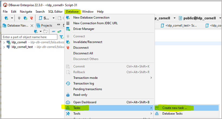Select Open Dashboard menu entry
Viewport: 222px width, 119px height.
(x=110, y=102)
